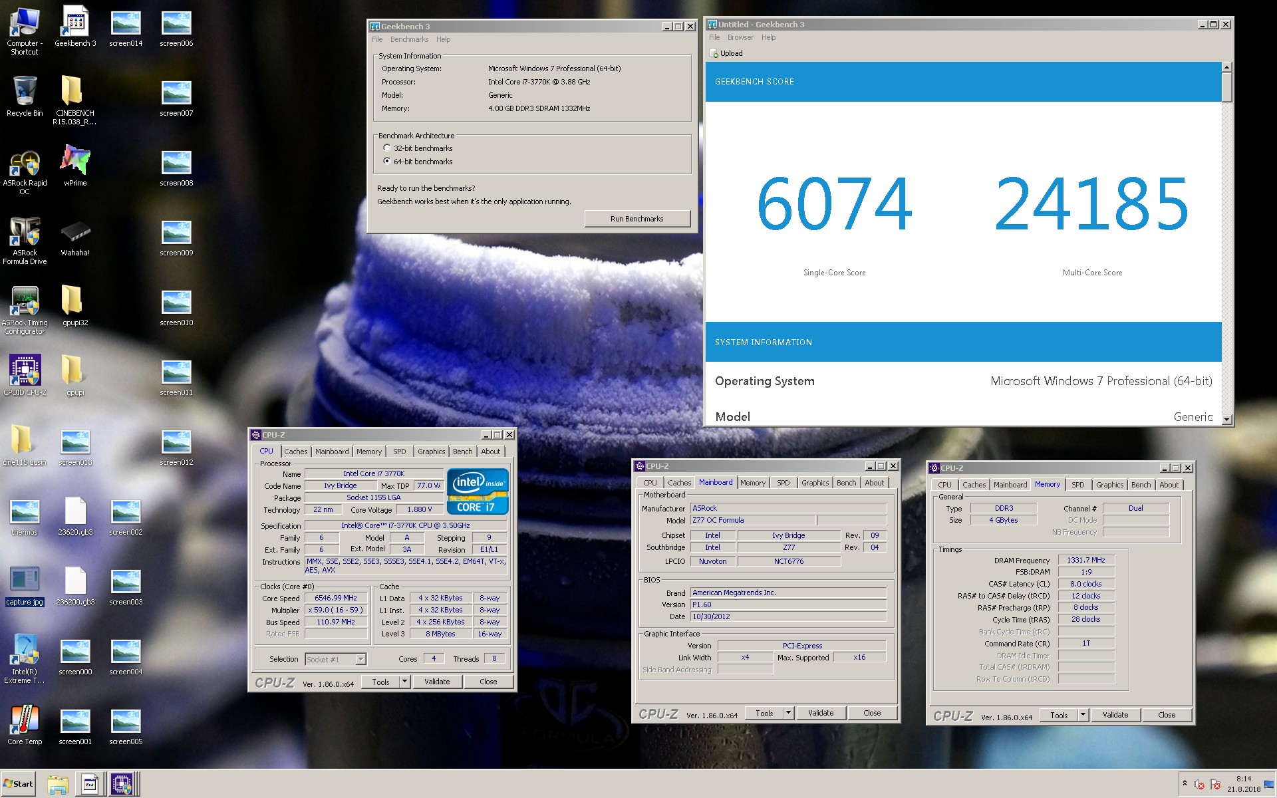Open the Geekbench 3 desktop shortcut

pos(75,27)
